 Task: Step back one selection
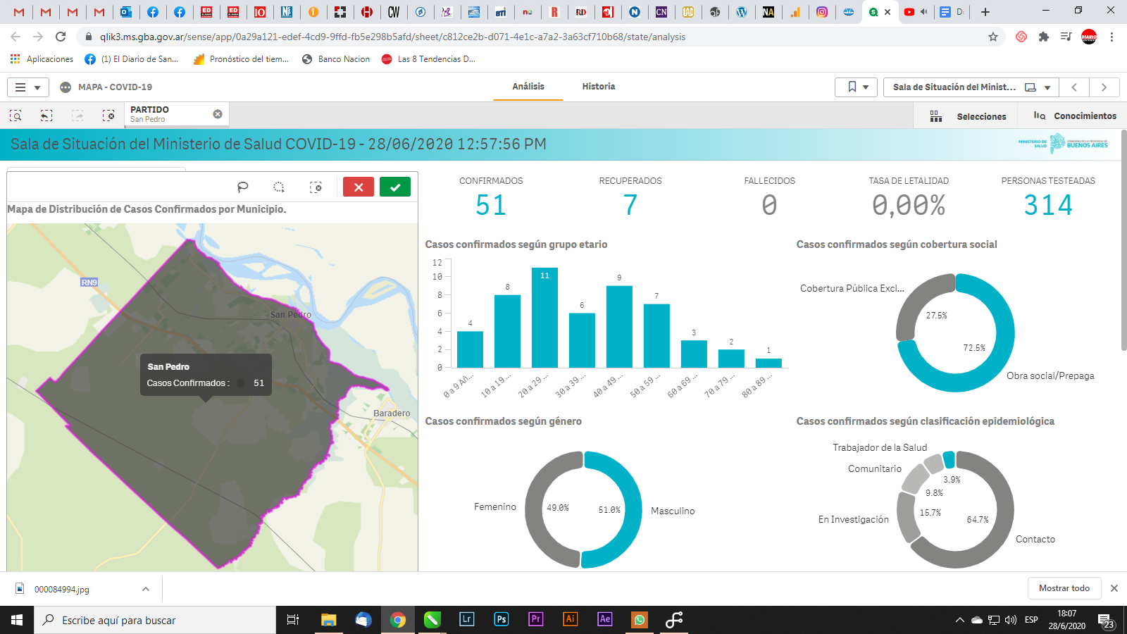pyautogui.click(x=46, y=116)
